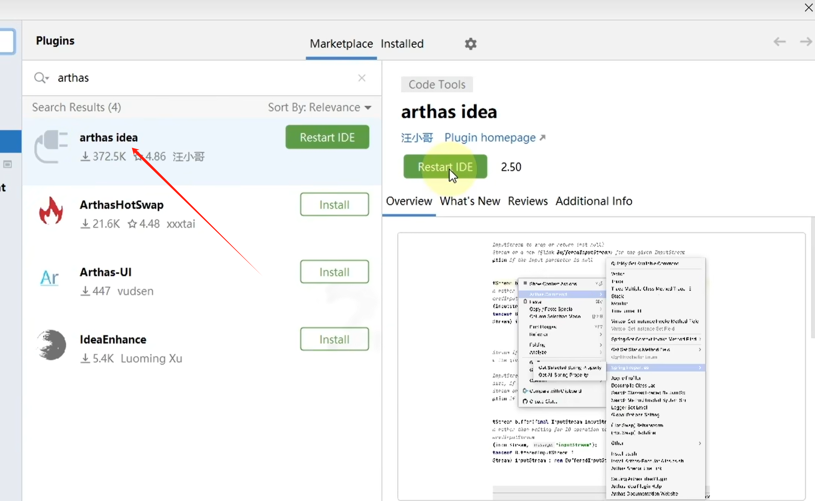
Task: Select the arthas idea list title
Action: 108,137
